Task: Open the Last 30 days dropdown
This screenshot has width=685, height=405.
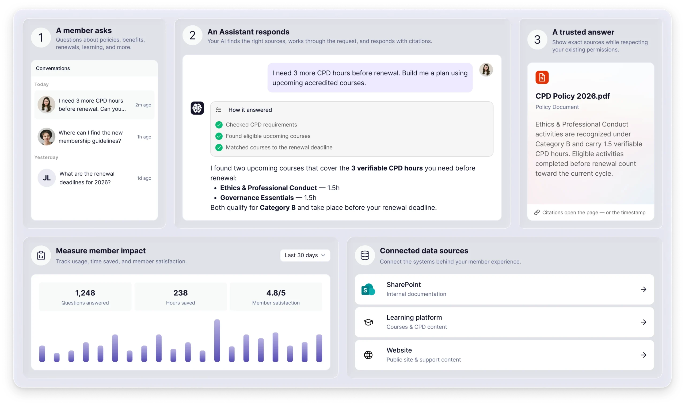Action: click(x=305, y=255)
